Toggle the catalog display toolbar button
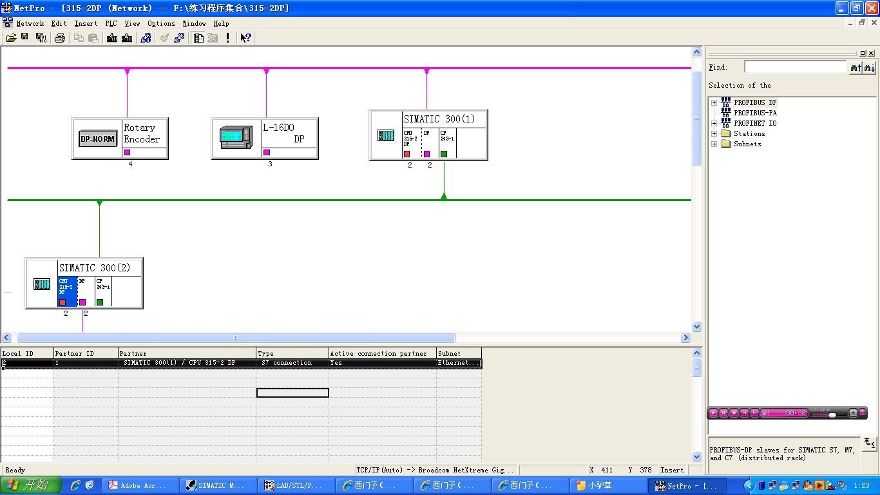The width and height of the screenshot is (880, 495). point(198,38)
